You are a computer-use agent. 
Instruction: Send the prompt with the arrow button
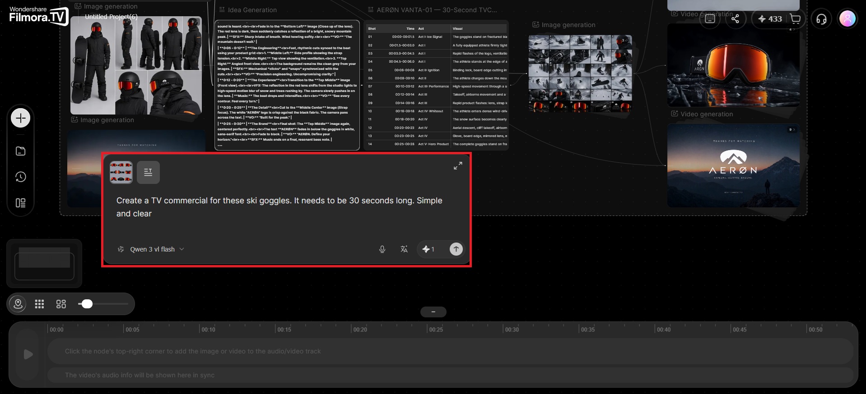pyautogui.click(x=456, y=249)
